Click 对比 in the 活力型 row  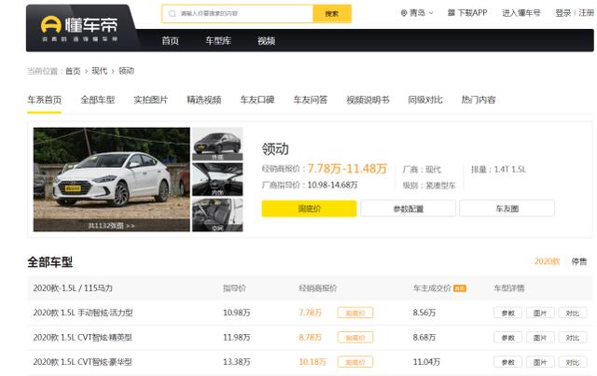pos(573,313)
